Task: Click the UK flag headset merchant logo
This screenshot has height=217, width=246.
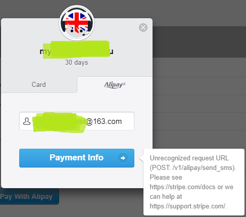Action: 77,23
